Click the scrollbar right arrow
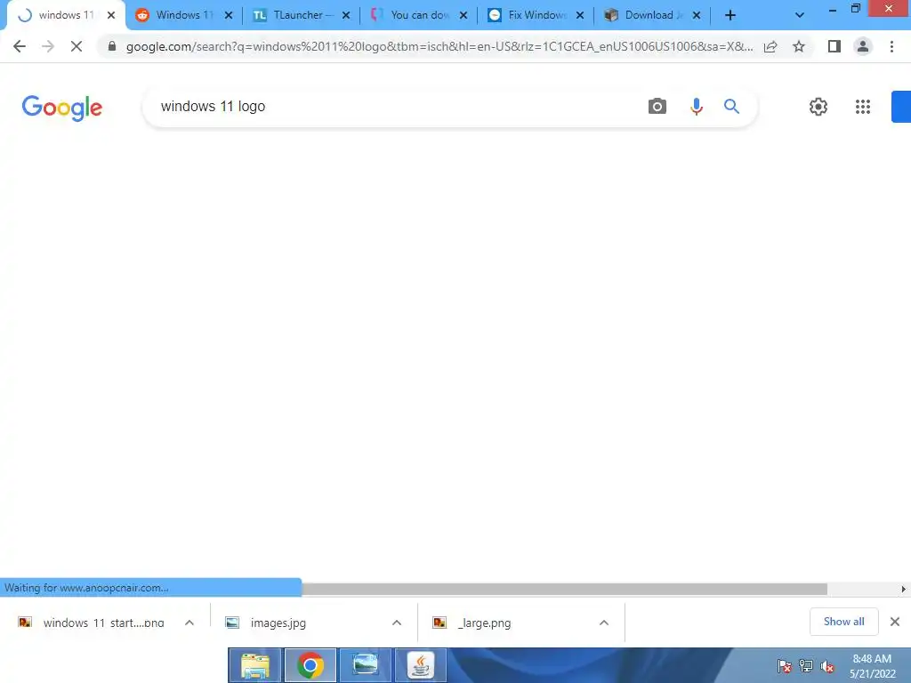The height and width of the screenshot is (683, 911). (904, 589)
